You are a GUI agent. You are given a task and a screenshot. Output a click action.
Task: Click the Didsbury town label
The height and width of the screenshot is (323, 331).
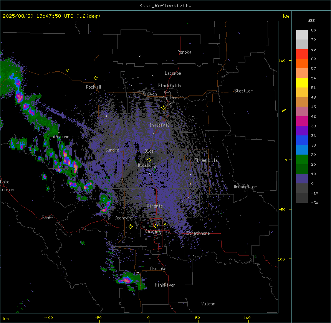click(x=147, y=165)
